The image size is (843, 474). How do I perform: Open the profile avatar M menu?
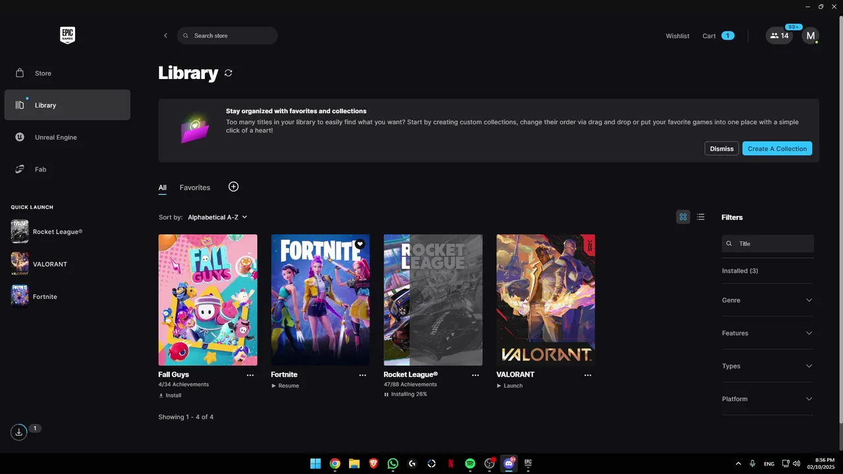(x=810, y=36)
